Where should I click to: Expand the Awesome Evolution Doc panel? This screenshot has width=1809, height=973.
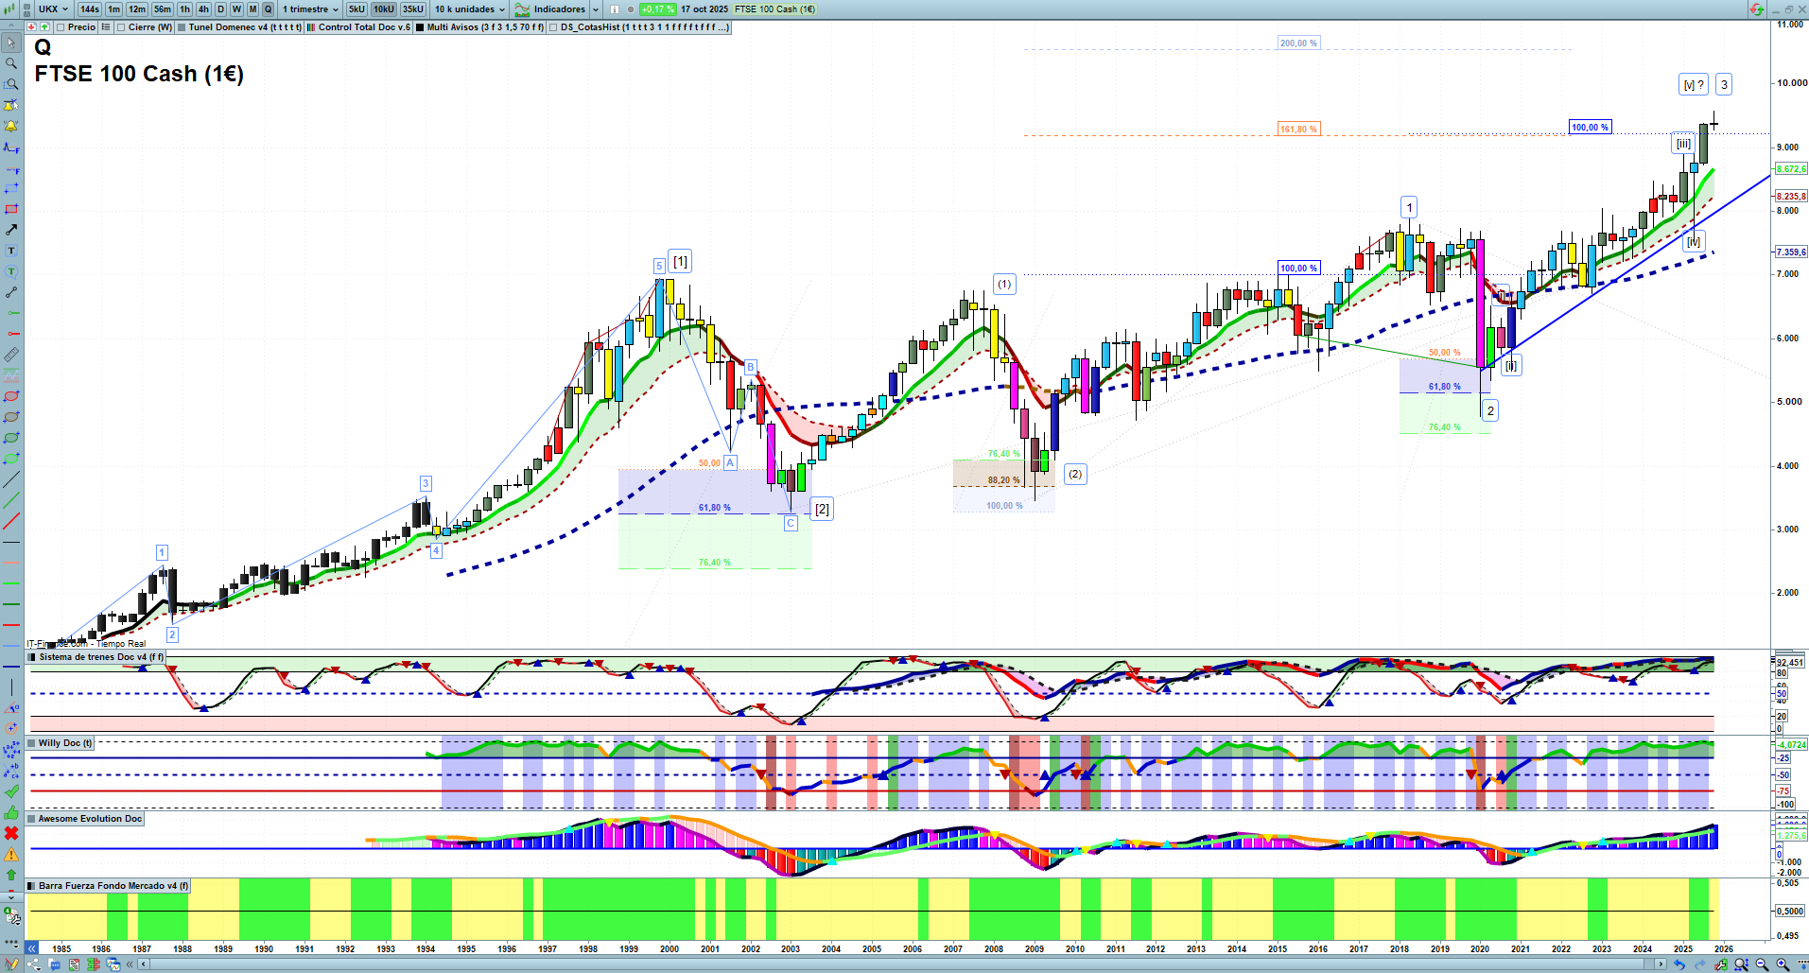click(31, 819)
